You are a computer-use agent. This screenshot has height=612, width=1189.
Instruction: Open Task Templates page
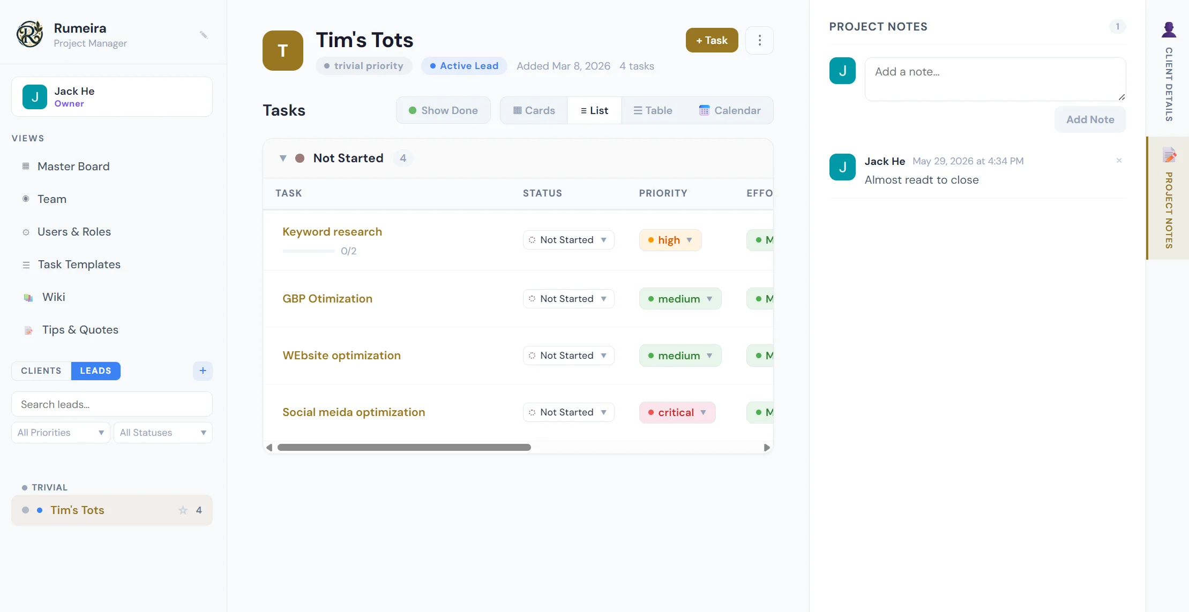click(x=79, y=265)
